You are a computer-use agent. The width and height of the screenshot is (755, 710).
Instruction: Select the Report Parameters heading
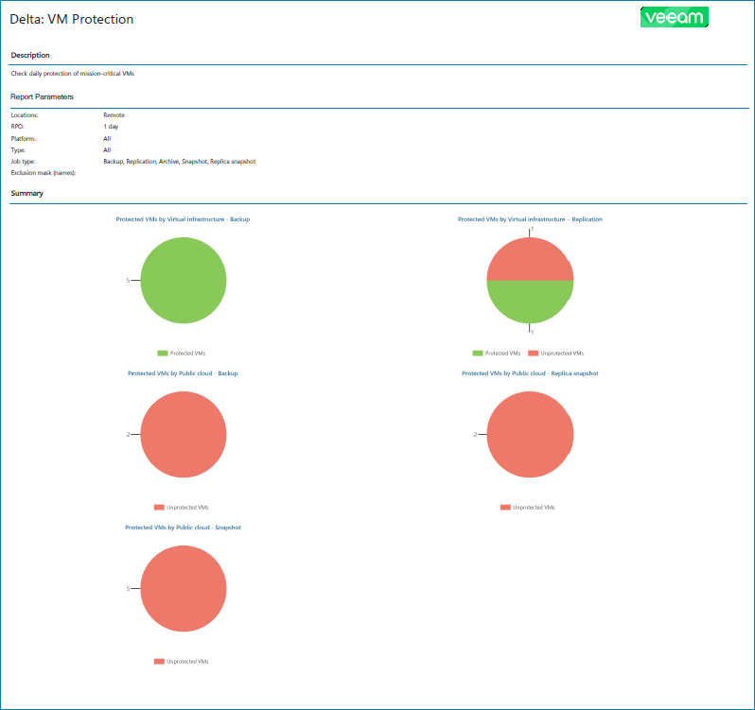pyautogui.click(x=42, y=96)
